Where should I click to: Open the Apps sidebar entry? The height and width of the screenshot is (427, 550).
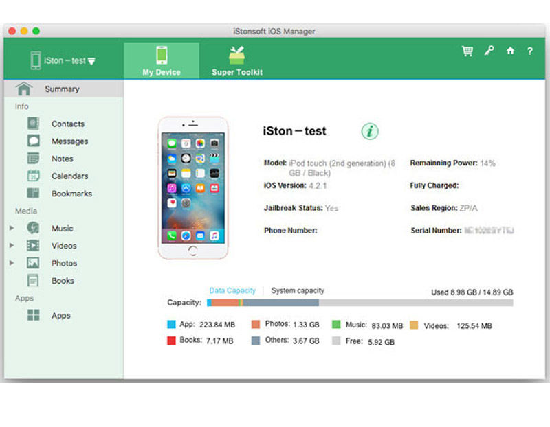coord(61,315)
